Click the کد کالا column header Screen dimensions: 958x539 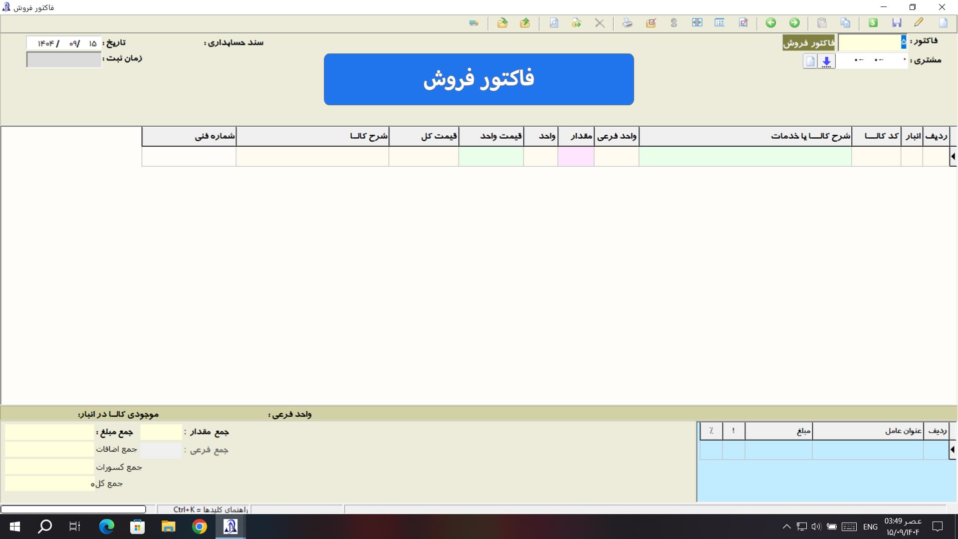pos(877,136)
